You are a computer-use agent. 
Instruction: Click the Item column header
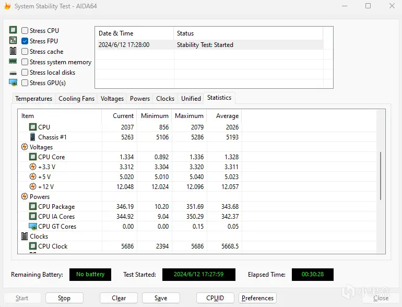tap(60, 116)
